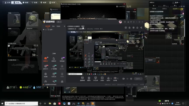Toggle lock icon on 全屏1 source
Image resolution: width=189 pixels, height=106 pixels.
click(46, 29)
